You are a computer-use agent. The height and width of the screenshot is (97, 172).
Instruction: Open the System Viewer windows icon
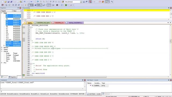(x=66, y=5)
